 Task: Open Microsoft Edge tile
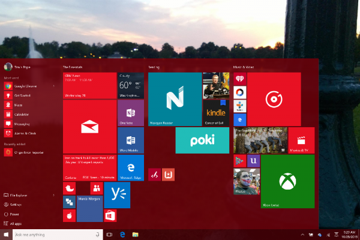click(x=131, y=167)
